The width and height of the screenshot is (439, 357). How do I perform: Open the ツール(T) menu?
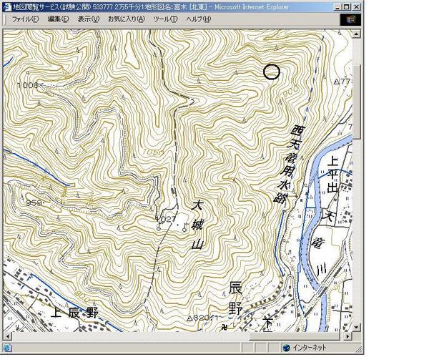point(165,19)
